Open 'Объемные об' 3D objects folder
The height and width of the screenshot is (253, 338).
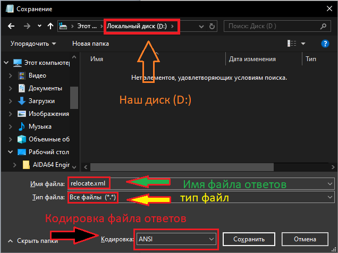tap(49, 139)
